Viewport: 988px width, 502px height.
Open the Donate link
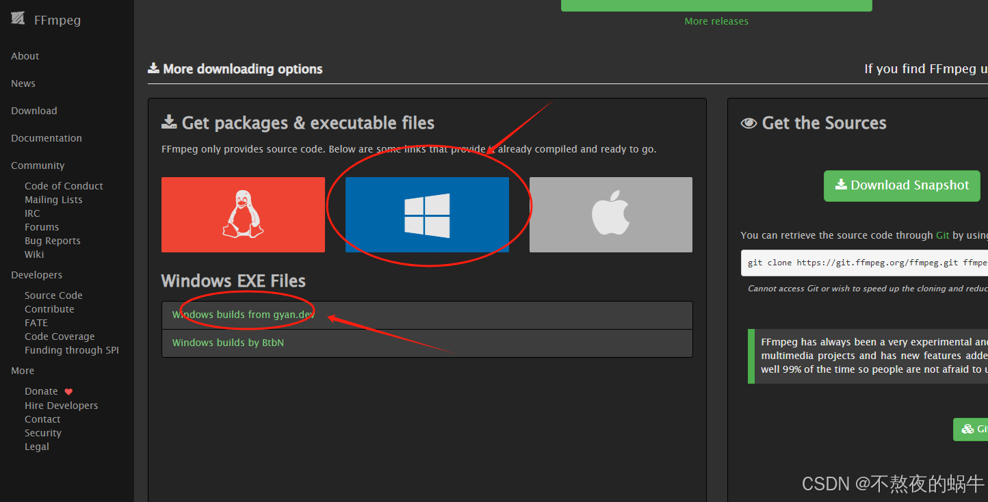point(41,391)
